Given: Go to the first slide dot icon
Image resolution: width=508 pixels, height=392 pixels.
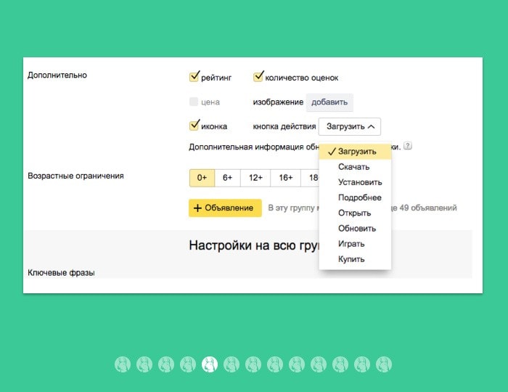Looking at the screenshot, I should pos(123,364).
